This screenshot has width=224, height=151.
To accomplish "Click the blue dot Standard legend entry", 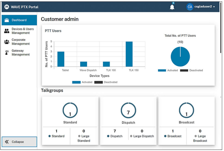I will (x=56, y=136).
